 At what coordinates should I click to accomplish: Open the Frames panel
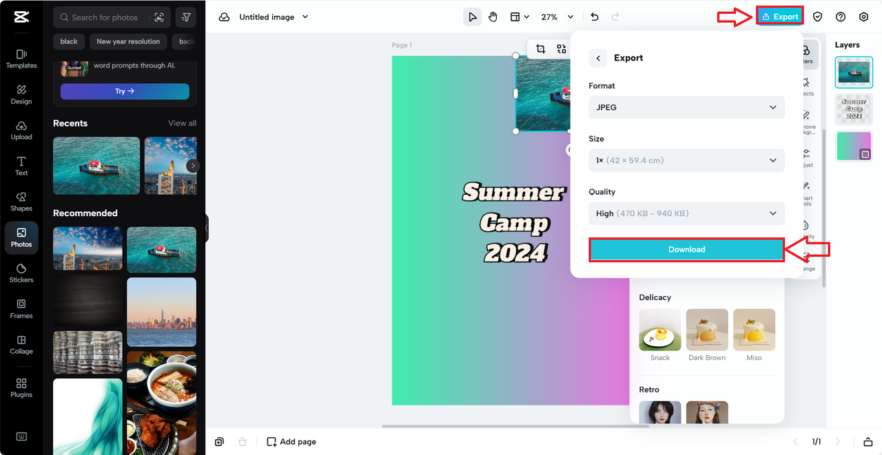21,308
